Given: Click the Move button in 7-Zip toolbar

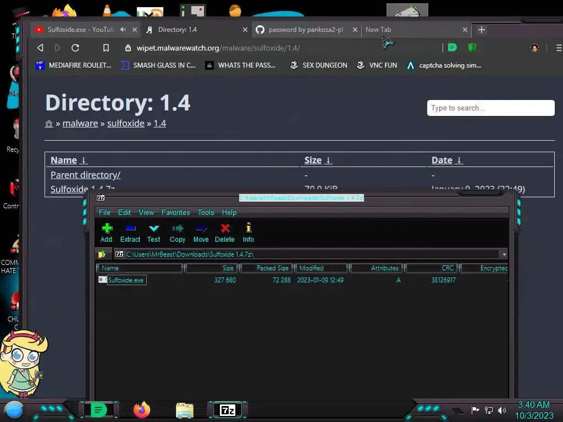Looking at the screenshot, I should [201, 232].
